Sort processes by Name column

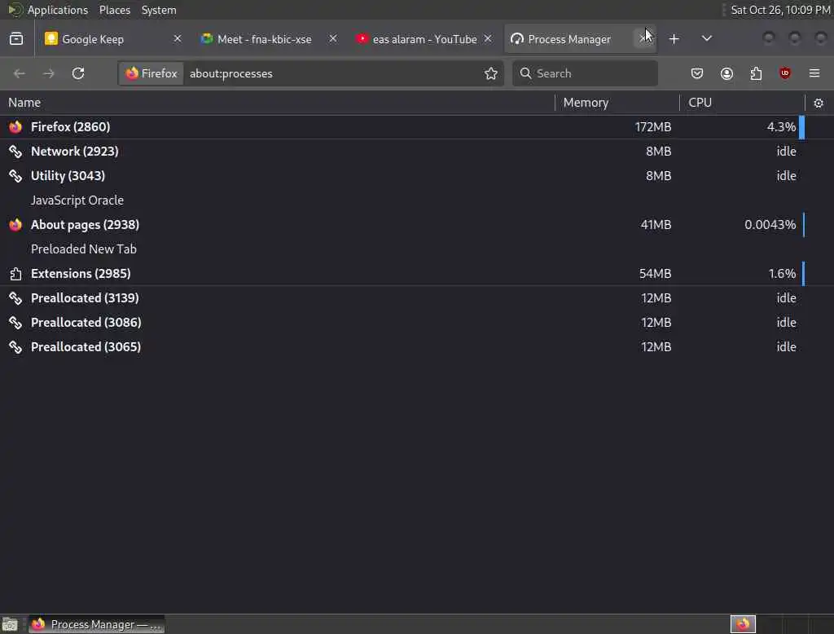tap(277, 103)
